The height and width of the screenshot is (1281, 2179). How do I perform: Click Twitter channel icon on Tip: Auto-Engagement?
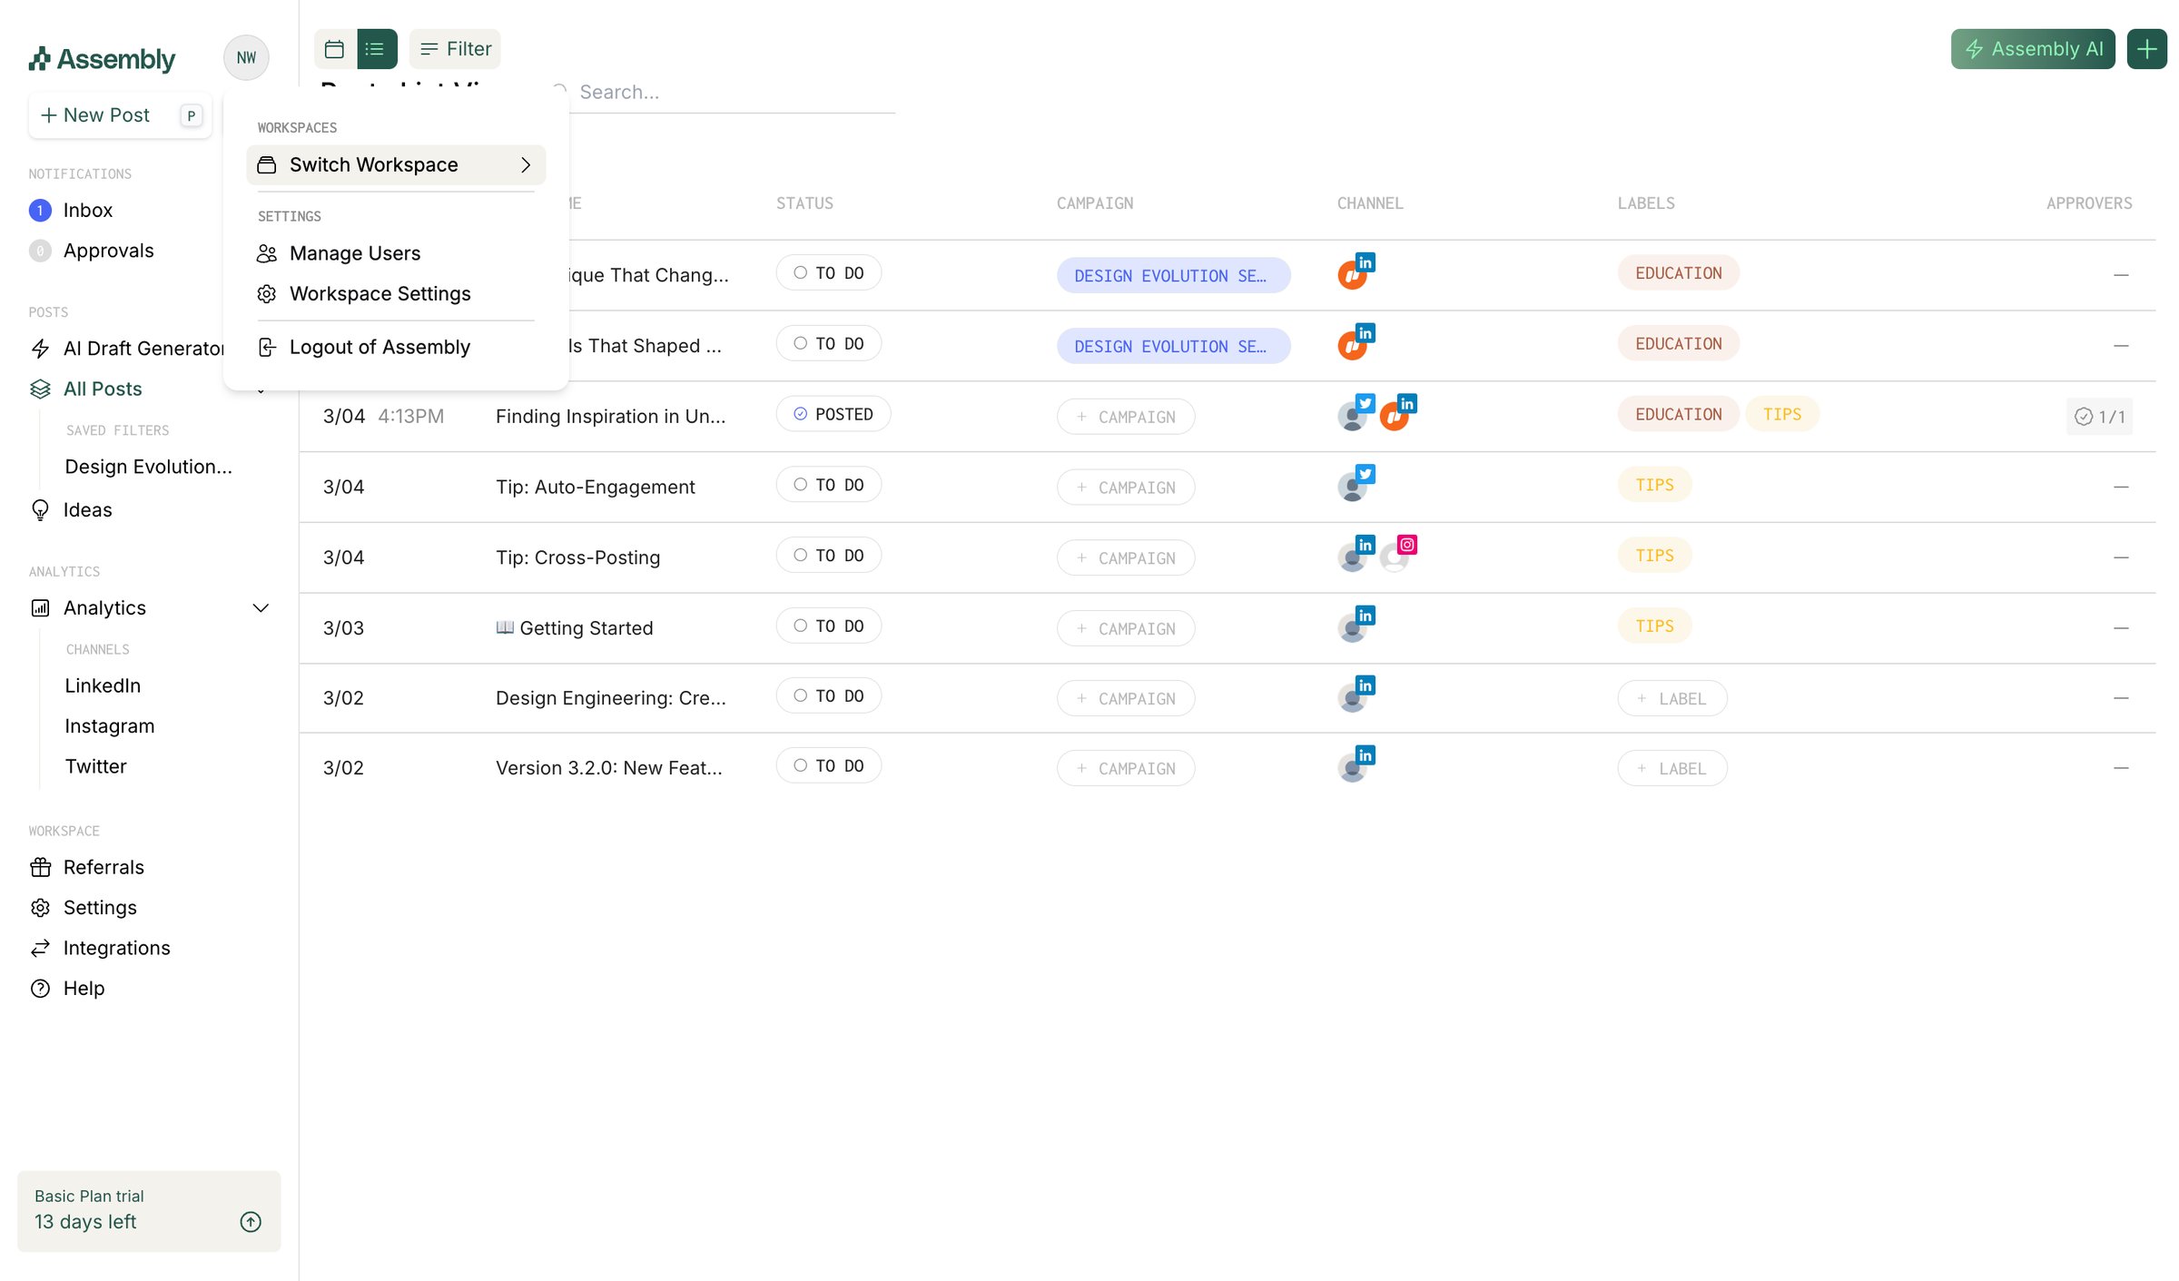[x=1366, y=475]
